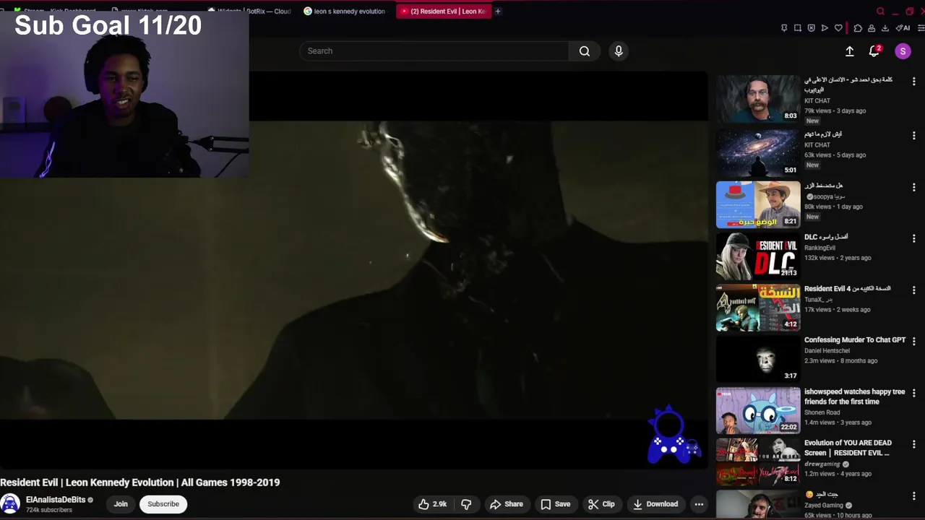The height and width of the screenshot is (520, 925).
Task: Click the Download button
Action: click(655, 504)
